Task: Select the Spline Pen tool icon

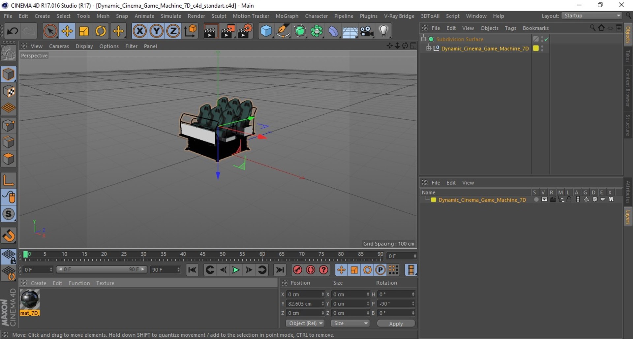Action: coord(283,31)
